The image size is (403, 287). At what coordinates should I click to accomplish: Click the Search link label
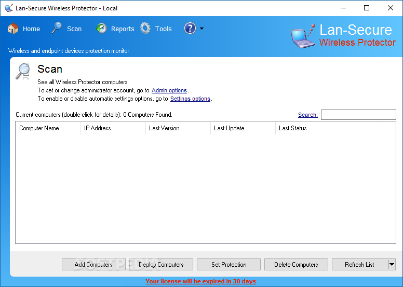point(307,115)
